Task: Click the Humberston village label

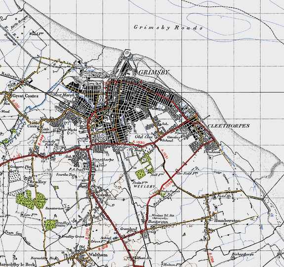Action: (227, 220)
